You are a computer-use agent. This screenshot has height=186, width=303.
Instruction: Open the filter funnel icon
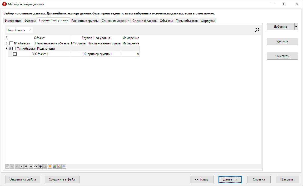coord(50,166)
